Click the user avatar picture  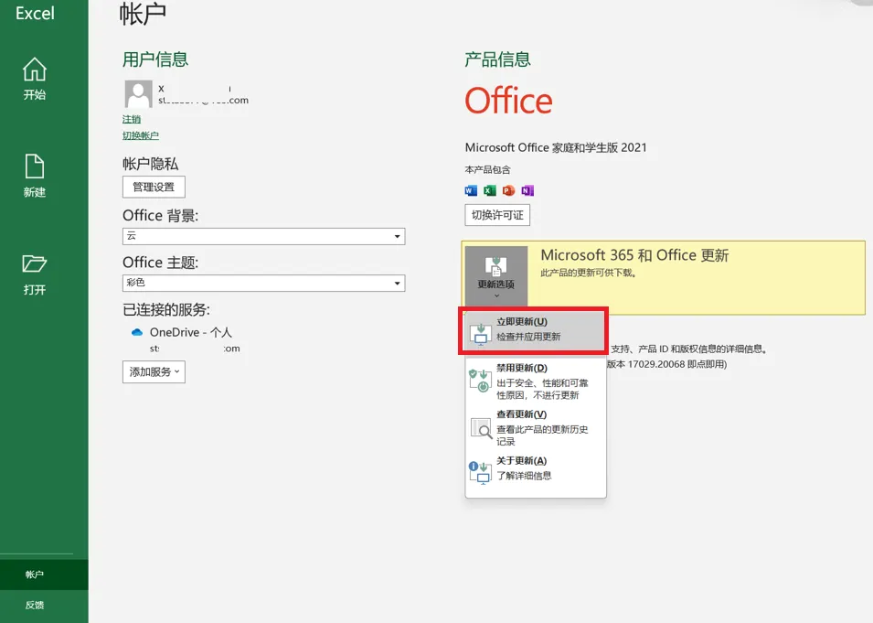pos(138,93)
